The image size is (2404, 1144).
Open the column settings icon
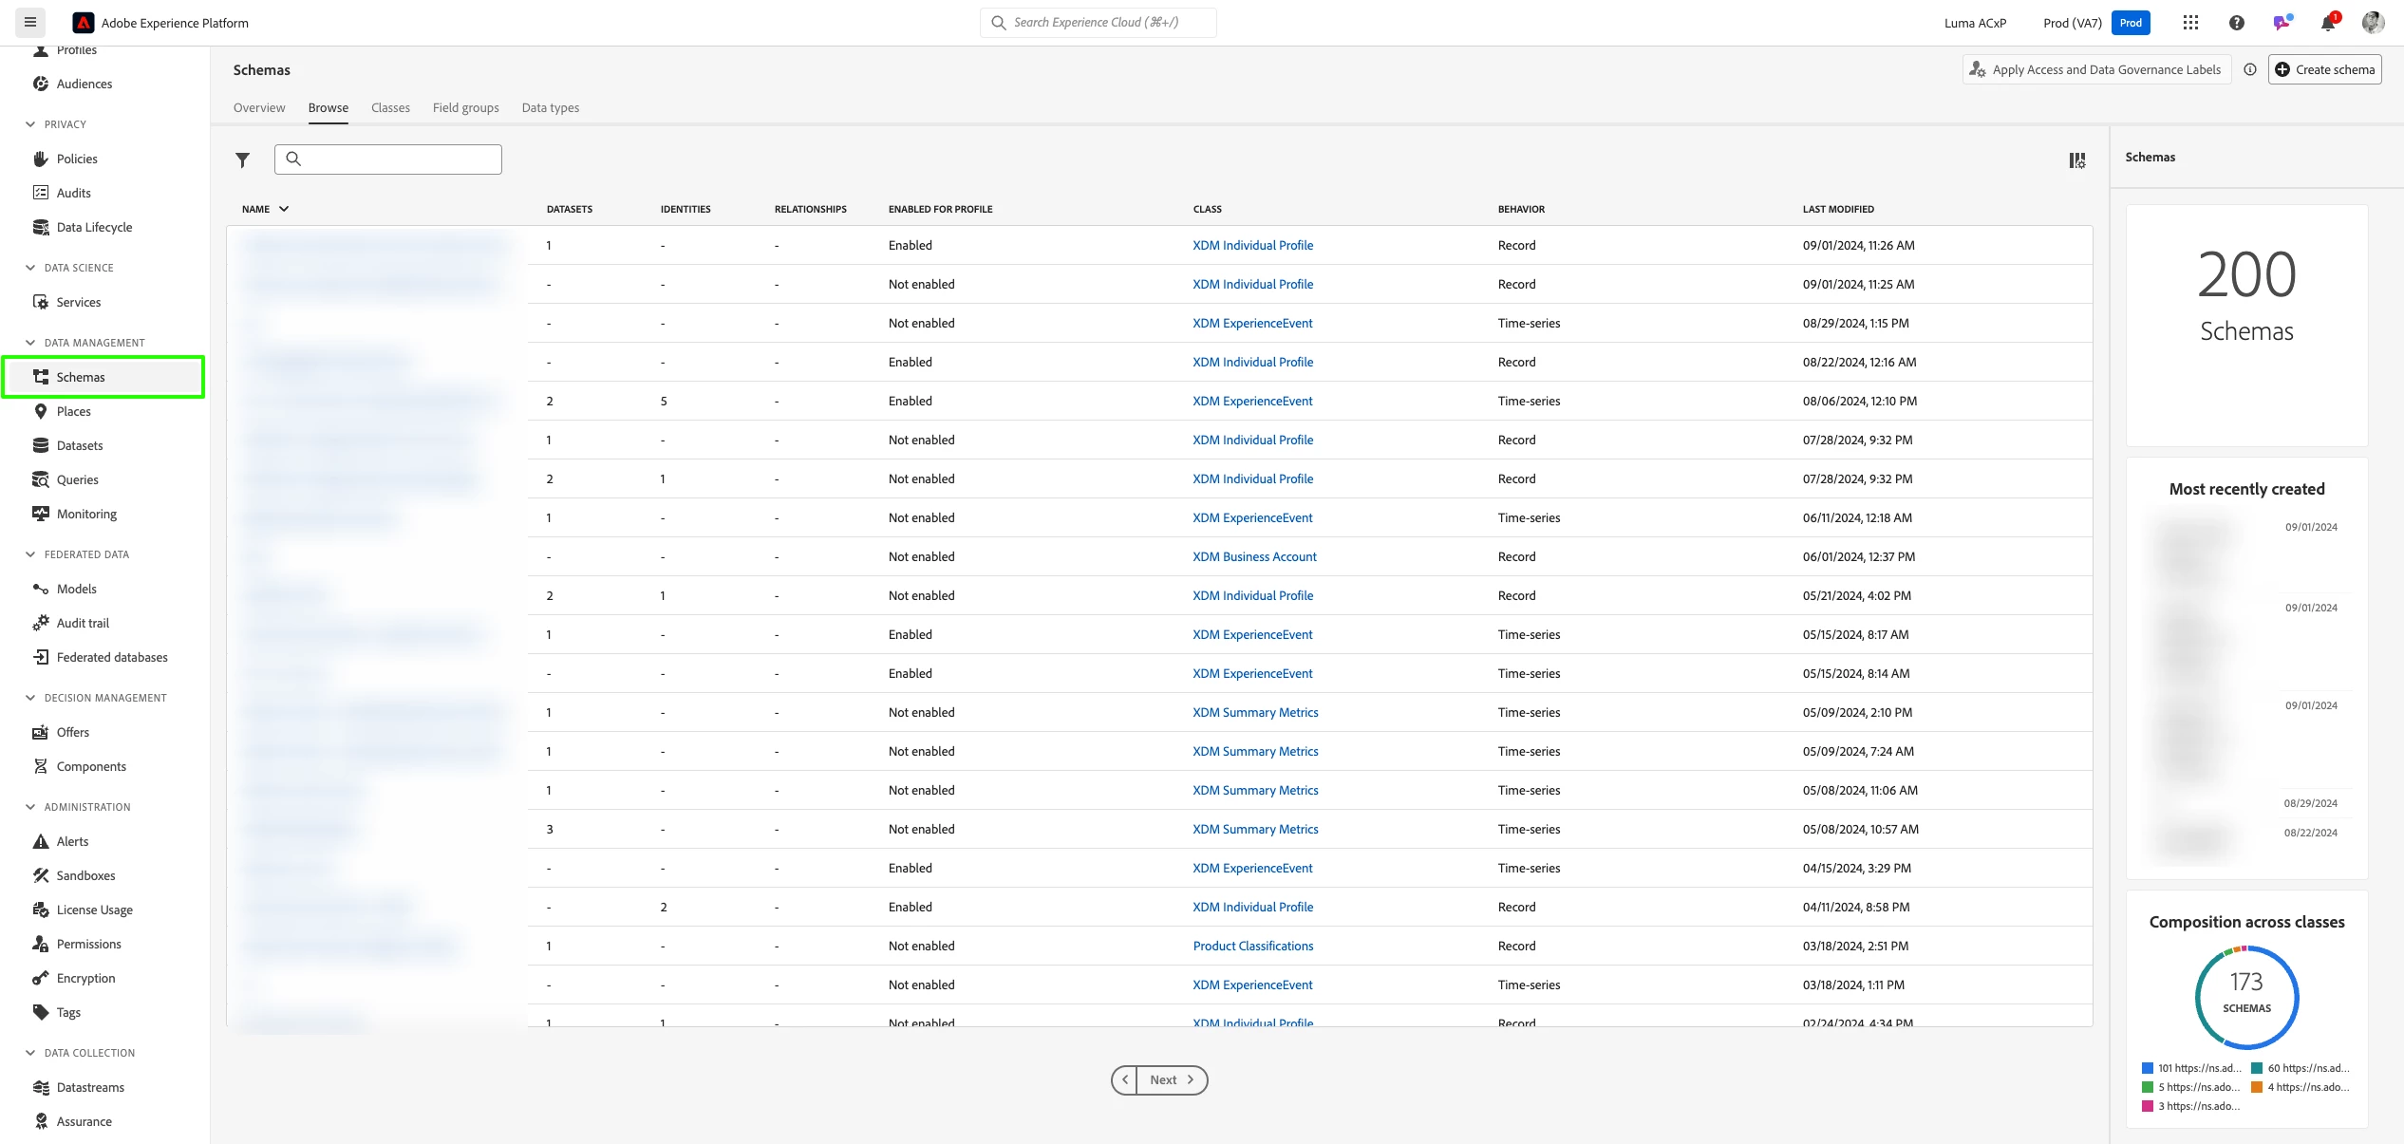(2077, 160)
